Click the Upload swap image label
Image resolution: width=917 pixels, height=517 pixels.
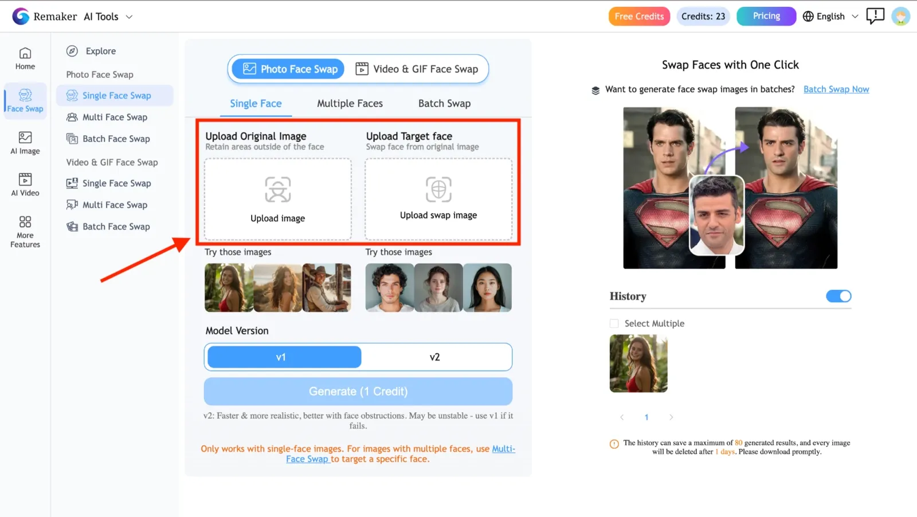tap(438, 215)
